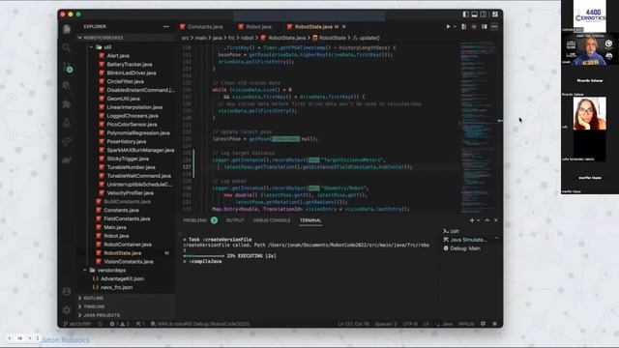Open the Accounts icon in activity bar
The width and height of the screenshot is (619, 348).
coord(67,291)
